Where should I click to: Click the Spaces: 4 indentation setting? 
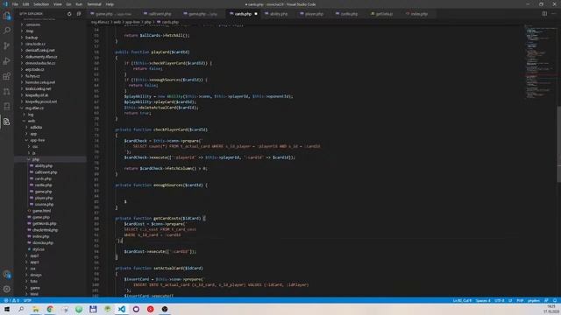coord(483,300)
